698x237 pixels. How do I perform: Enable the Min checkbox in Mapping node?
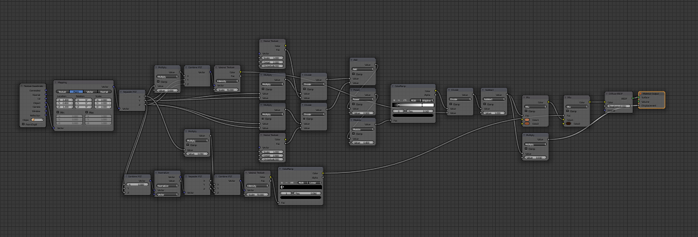coord(58,112)
